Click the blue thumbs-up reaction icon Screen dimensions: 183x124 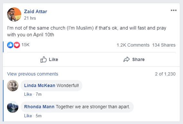pos(10,45)
